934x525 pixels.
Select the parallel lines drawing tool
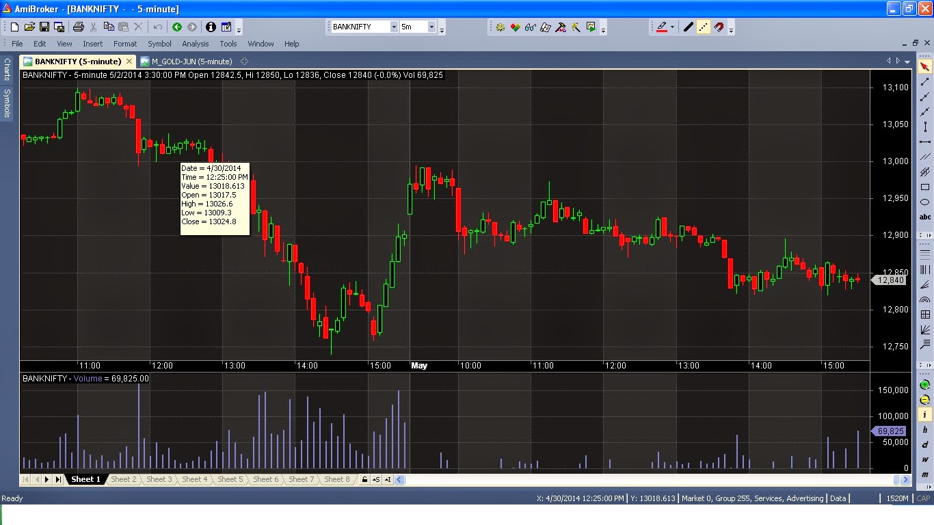925,157
